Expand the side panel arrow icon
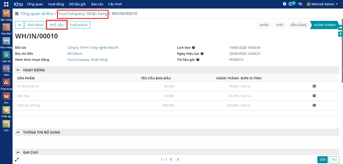343x164 pixels. click(x=340, y=34)
